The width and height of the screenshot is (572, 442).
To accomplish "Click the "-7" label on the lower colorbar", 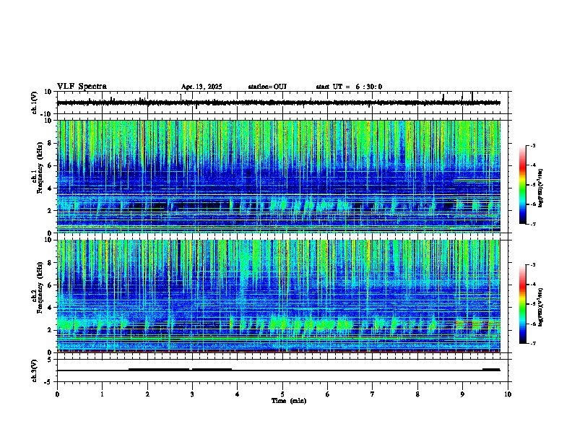I will point(532,343).
